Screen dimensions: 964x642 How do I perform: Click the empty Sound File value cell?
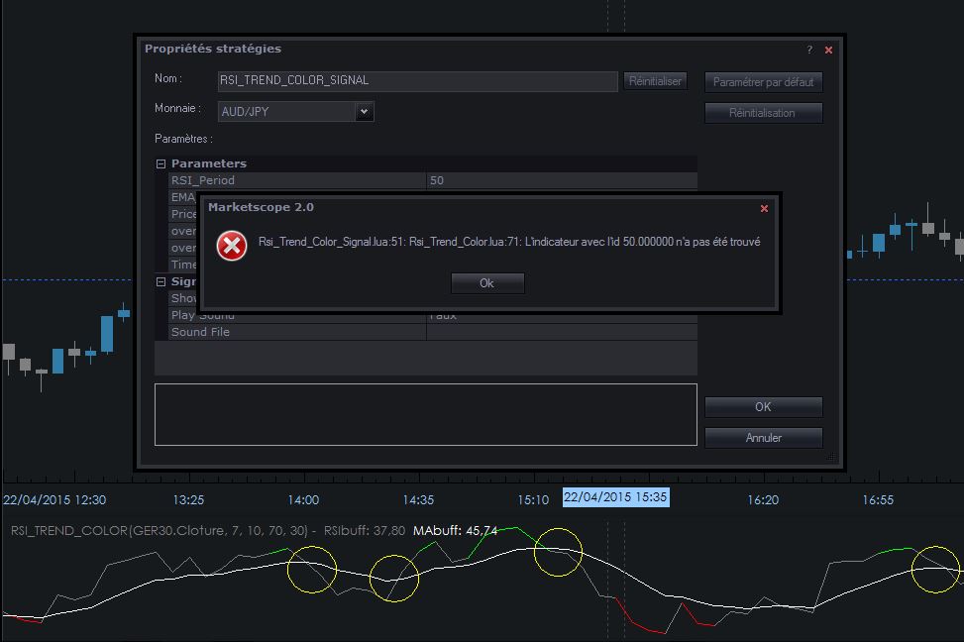click(x=562, y=332)
